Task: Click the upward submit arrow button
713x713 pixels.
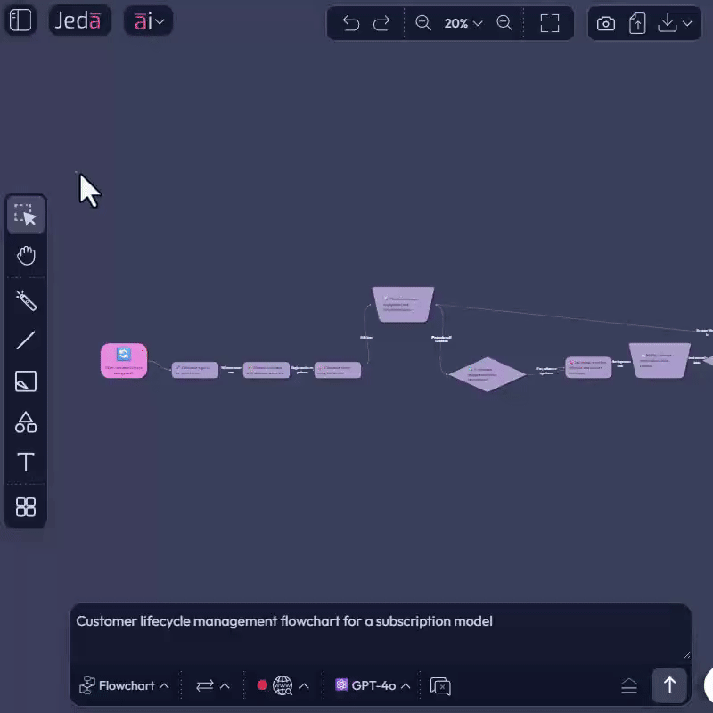Action: pyautogui.click(x=669, y=685)
